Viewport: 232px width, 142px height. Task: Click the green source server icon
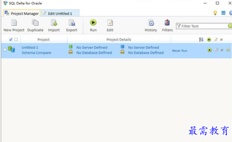[x=71, y=47]
